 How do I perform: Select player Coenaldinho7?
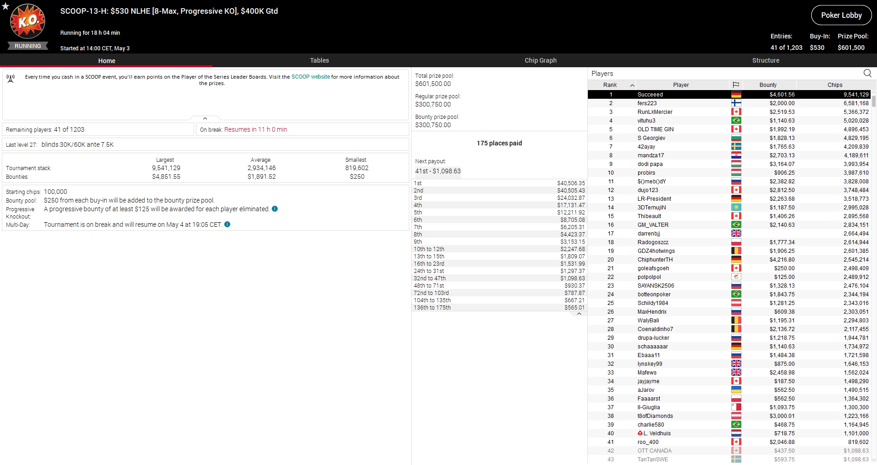click(729, 329)
